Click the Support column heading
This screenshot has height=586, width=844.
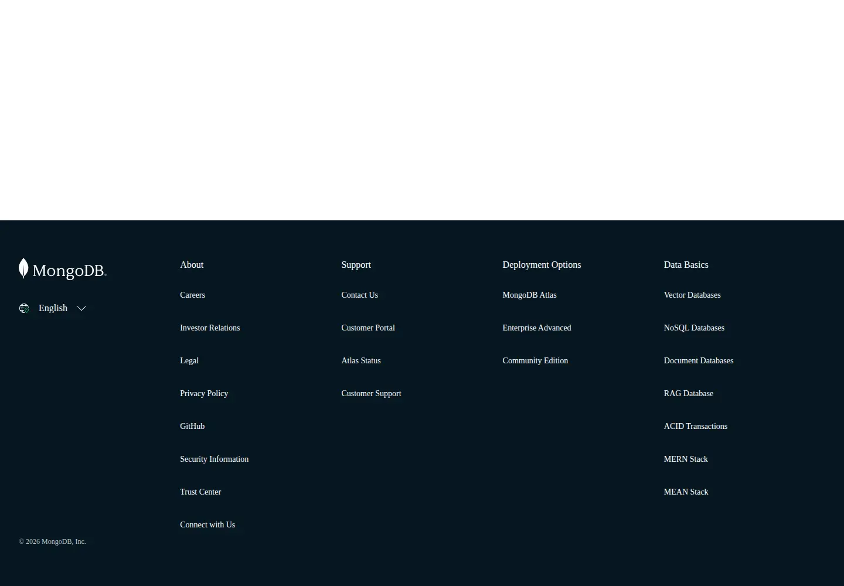click(x=356, y=264)
